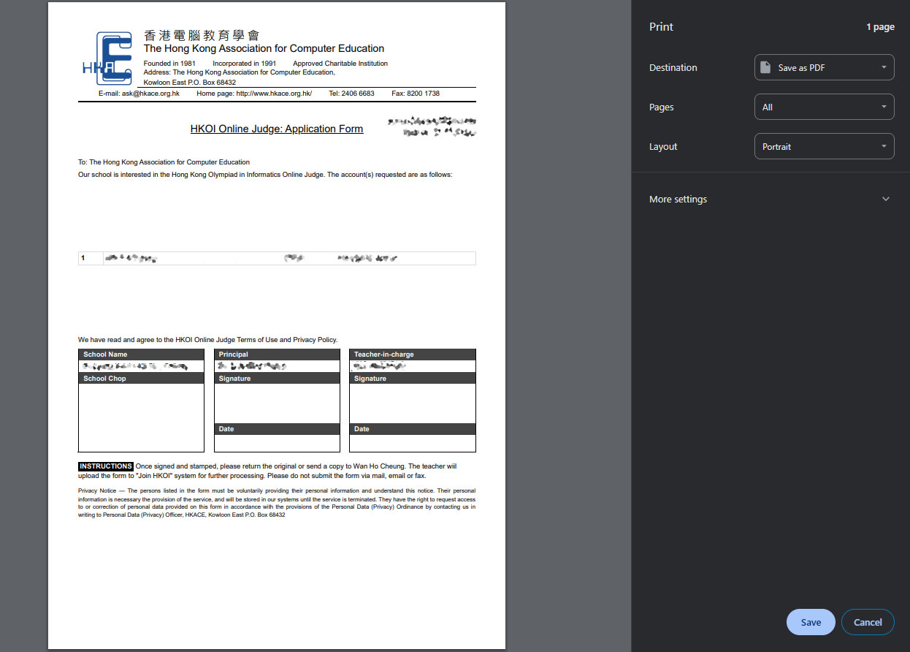Click 'Founded in 1981' text
This screenshot has height=652, width=910.
coord(169,64)
